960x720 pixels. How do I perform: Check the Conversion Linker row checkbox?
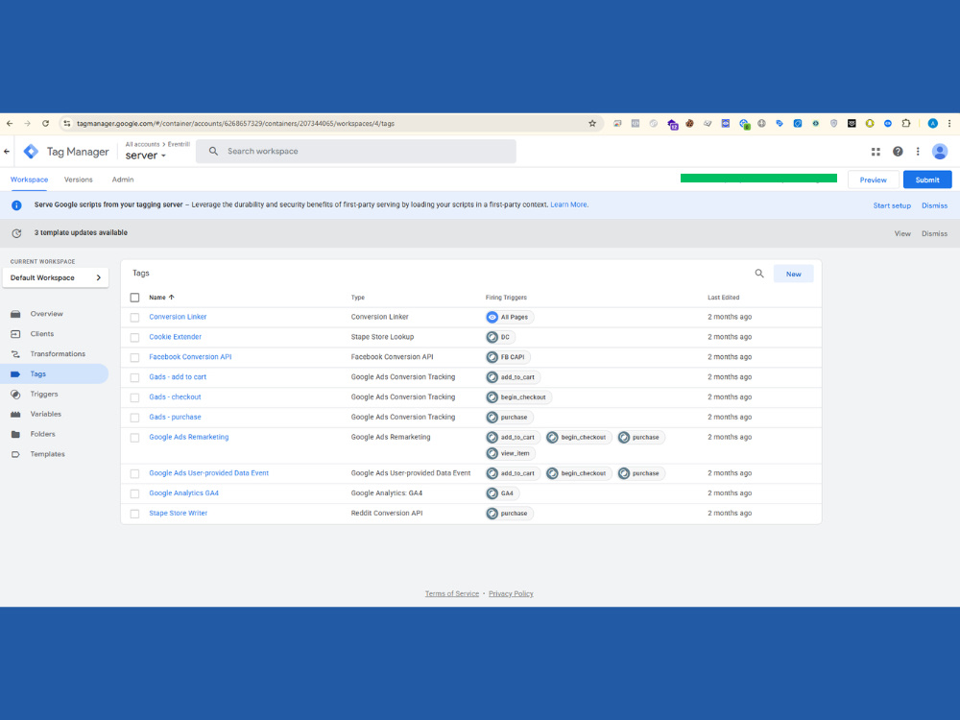coord(134,317)
